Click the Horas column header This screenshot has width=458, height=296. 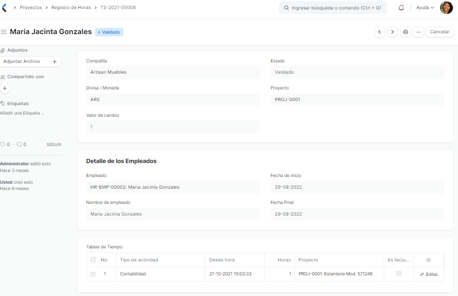pyautogui.click(x=280, y=260)
